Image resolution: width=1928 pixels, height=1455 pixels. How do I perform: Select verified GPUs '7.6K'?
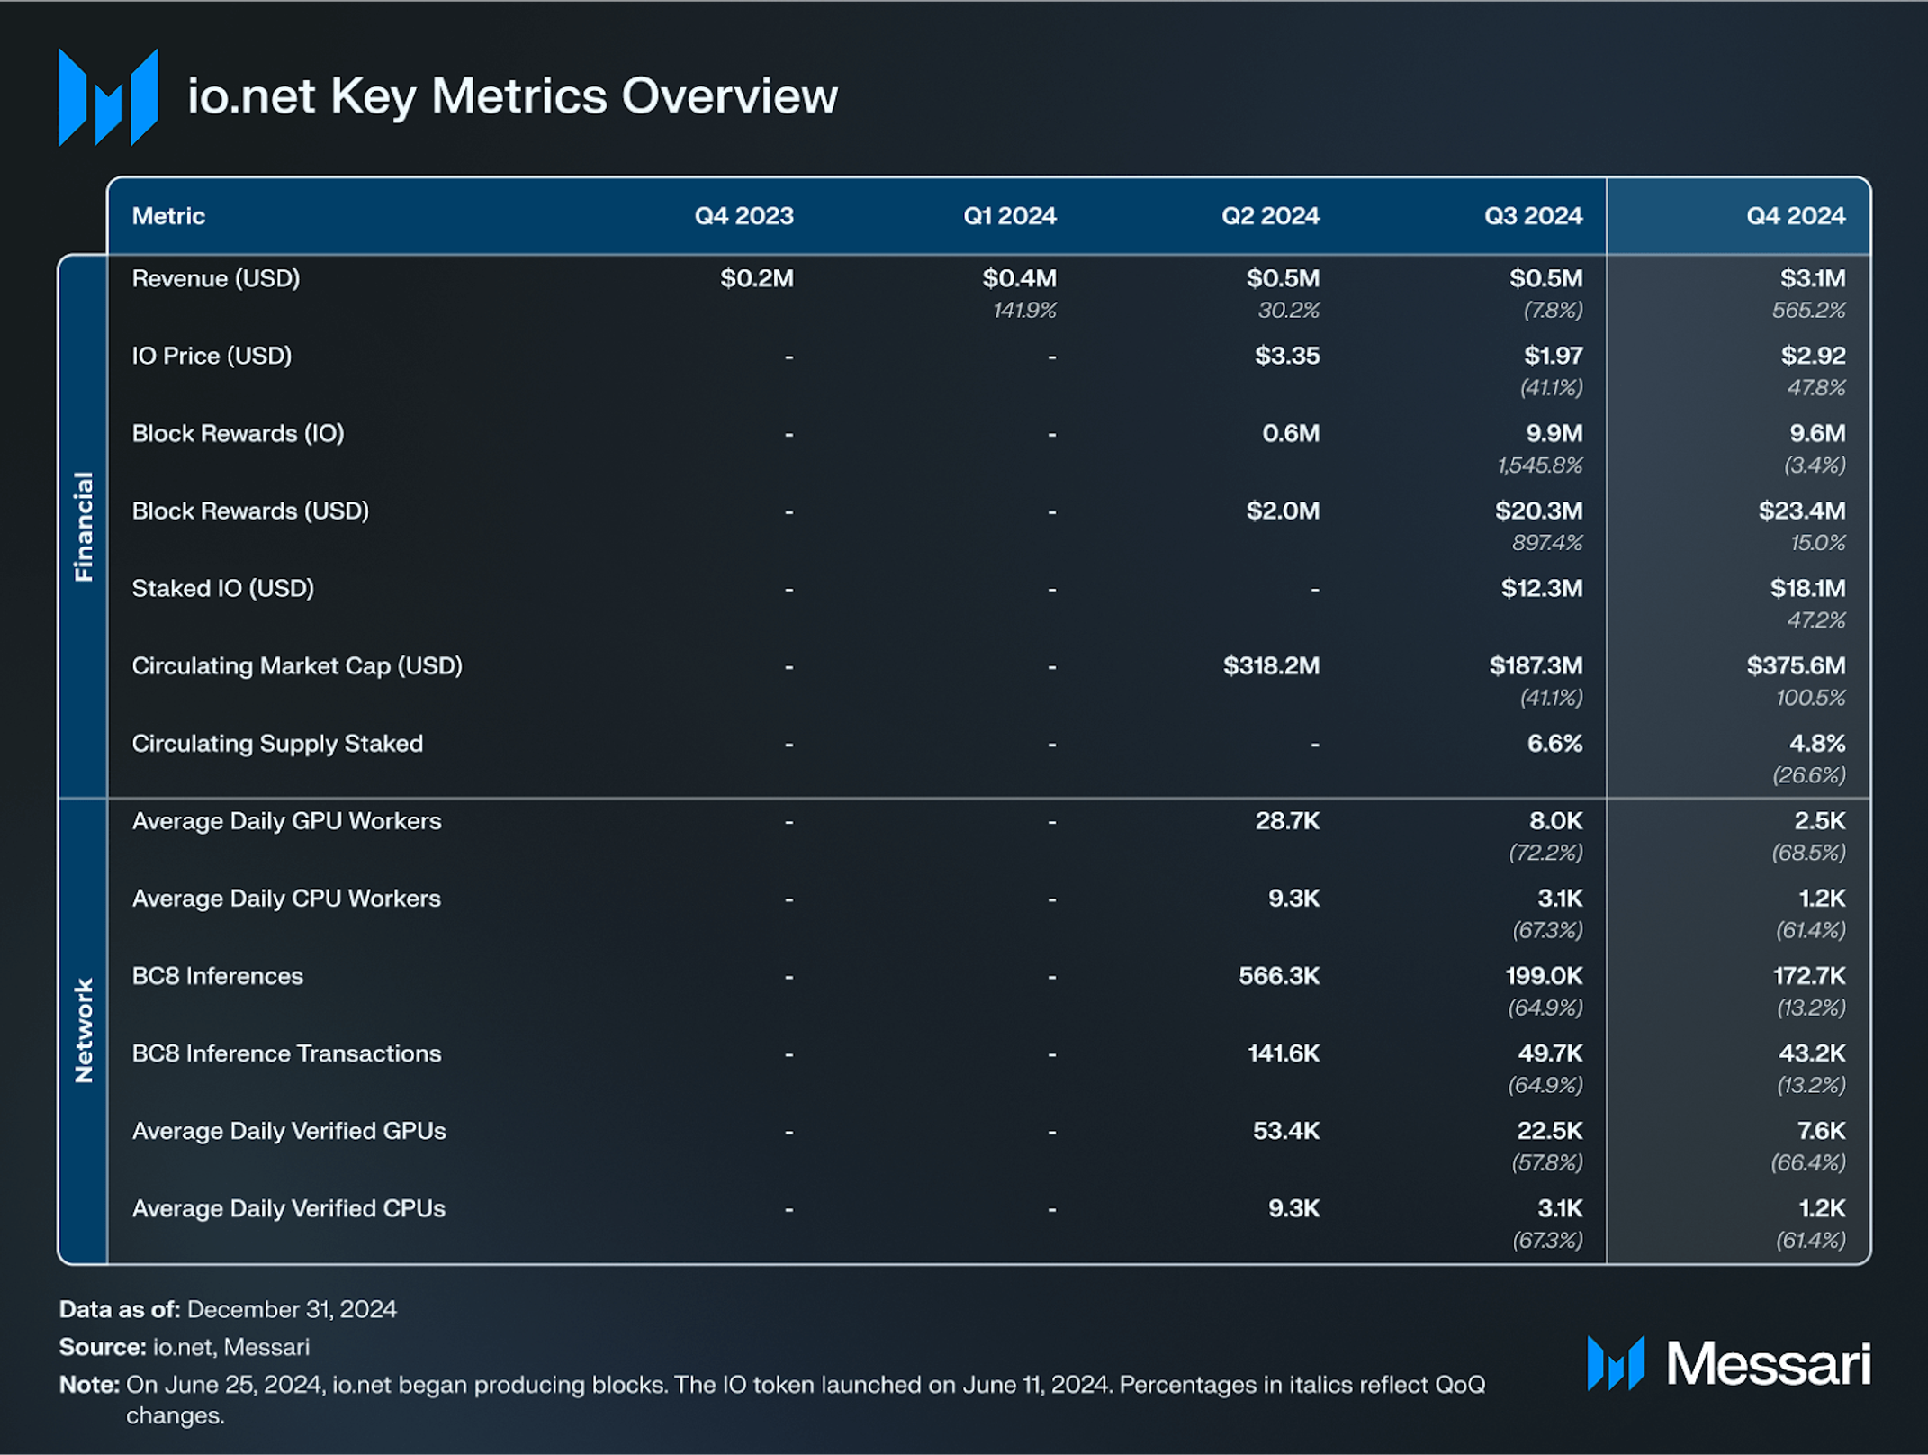[x=1821, y=1131]
